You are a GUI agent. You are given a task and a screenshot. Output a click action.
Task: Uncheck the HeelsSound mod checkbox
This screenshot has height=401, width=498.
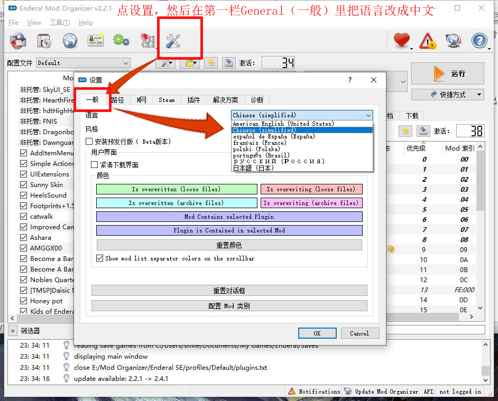click(x=23, y=195)
